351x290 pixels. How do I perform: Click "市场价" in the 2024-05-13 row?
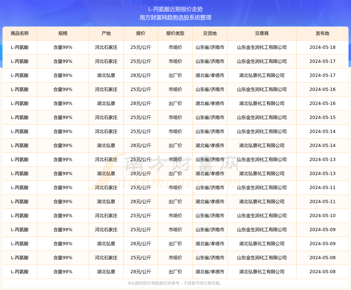click(175, 160)
